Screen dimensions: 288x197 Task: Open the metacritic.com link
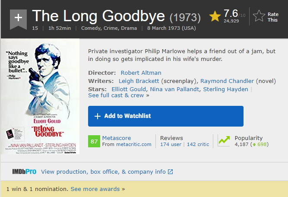[134, 144]
